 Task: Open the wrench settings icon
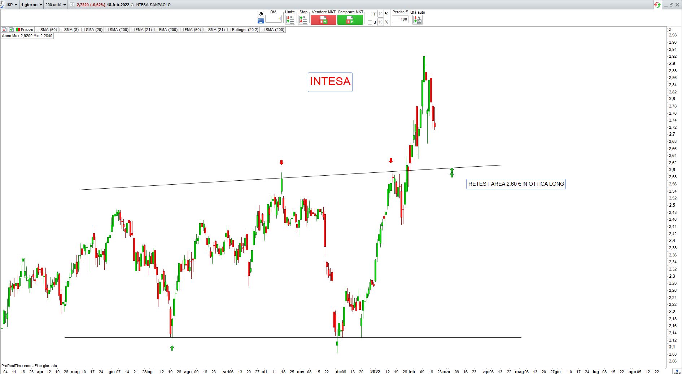[261, 14]
